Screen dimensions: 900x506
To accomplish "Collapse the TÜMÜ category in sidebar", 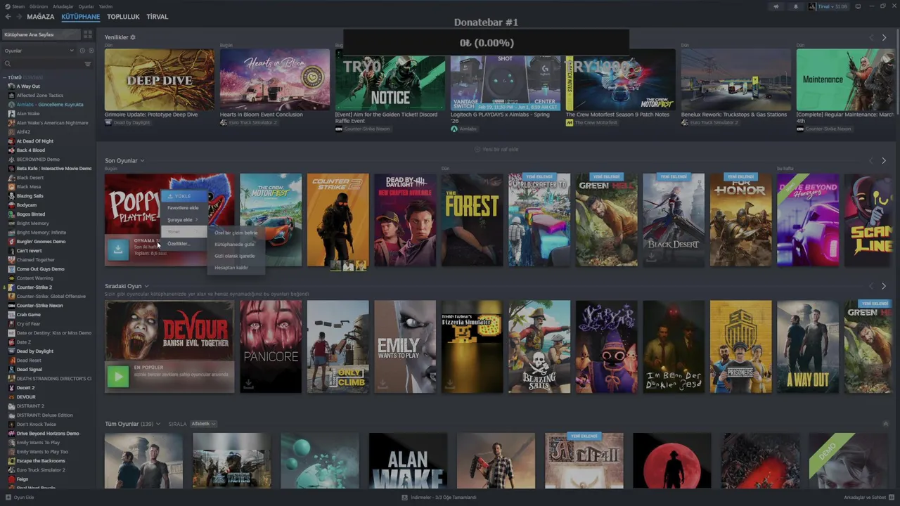I will tap(6, 77).
